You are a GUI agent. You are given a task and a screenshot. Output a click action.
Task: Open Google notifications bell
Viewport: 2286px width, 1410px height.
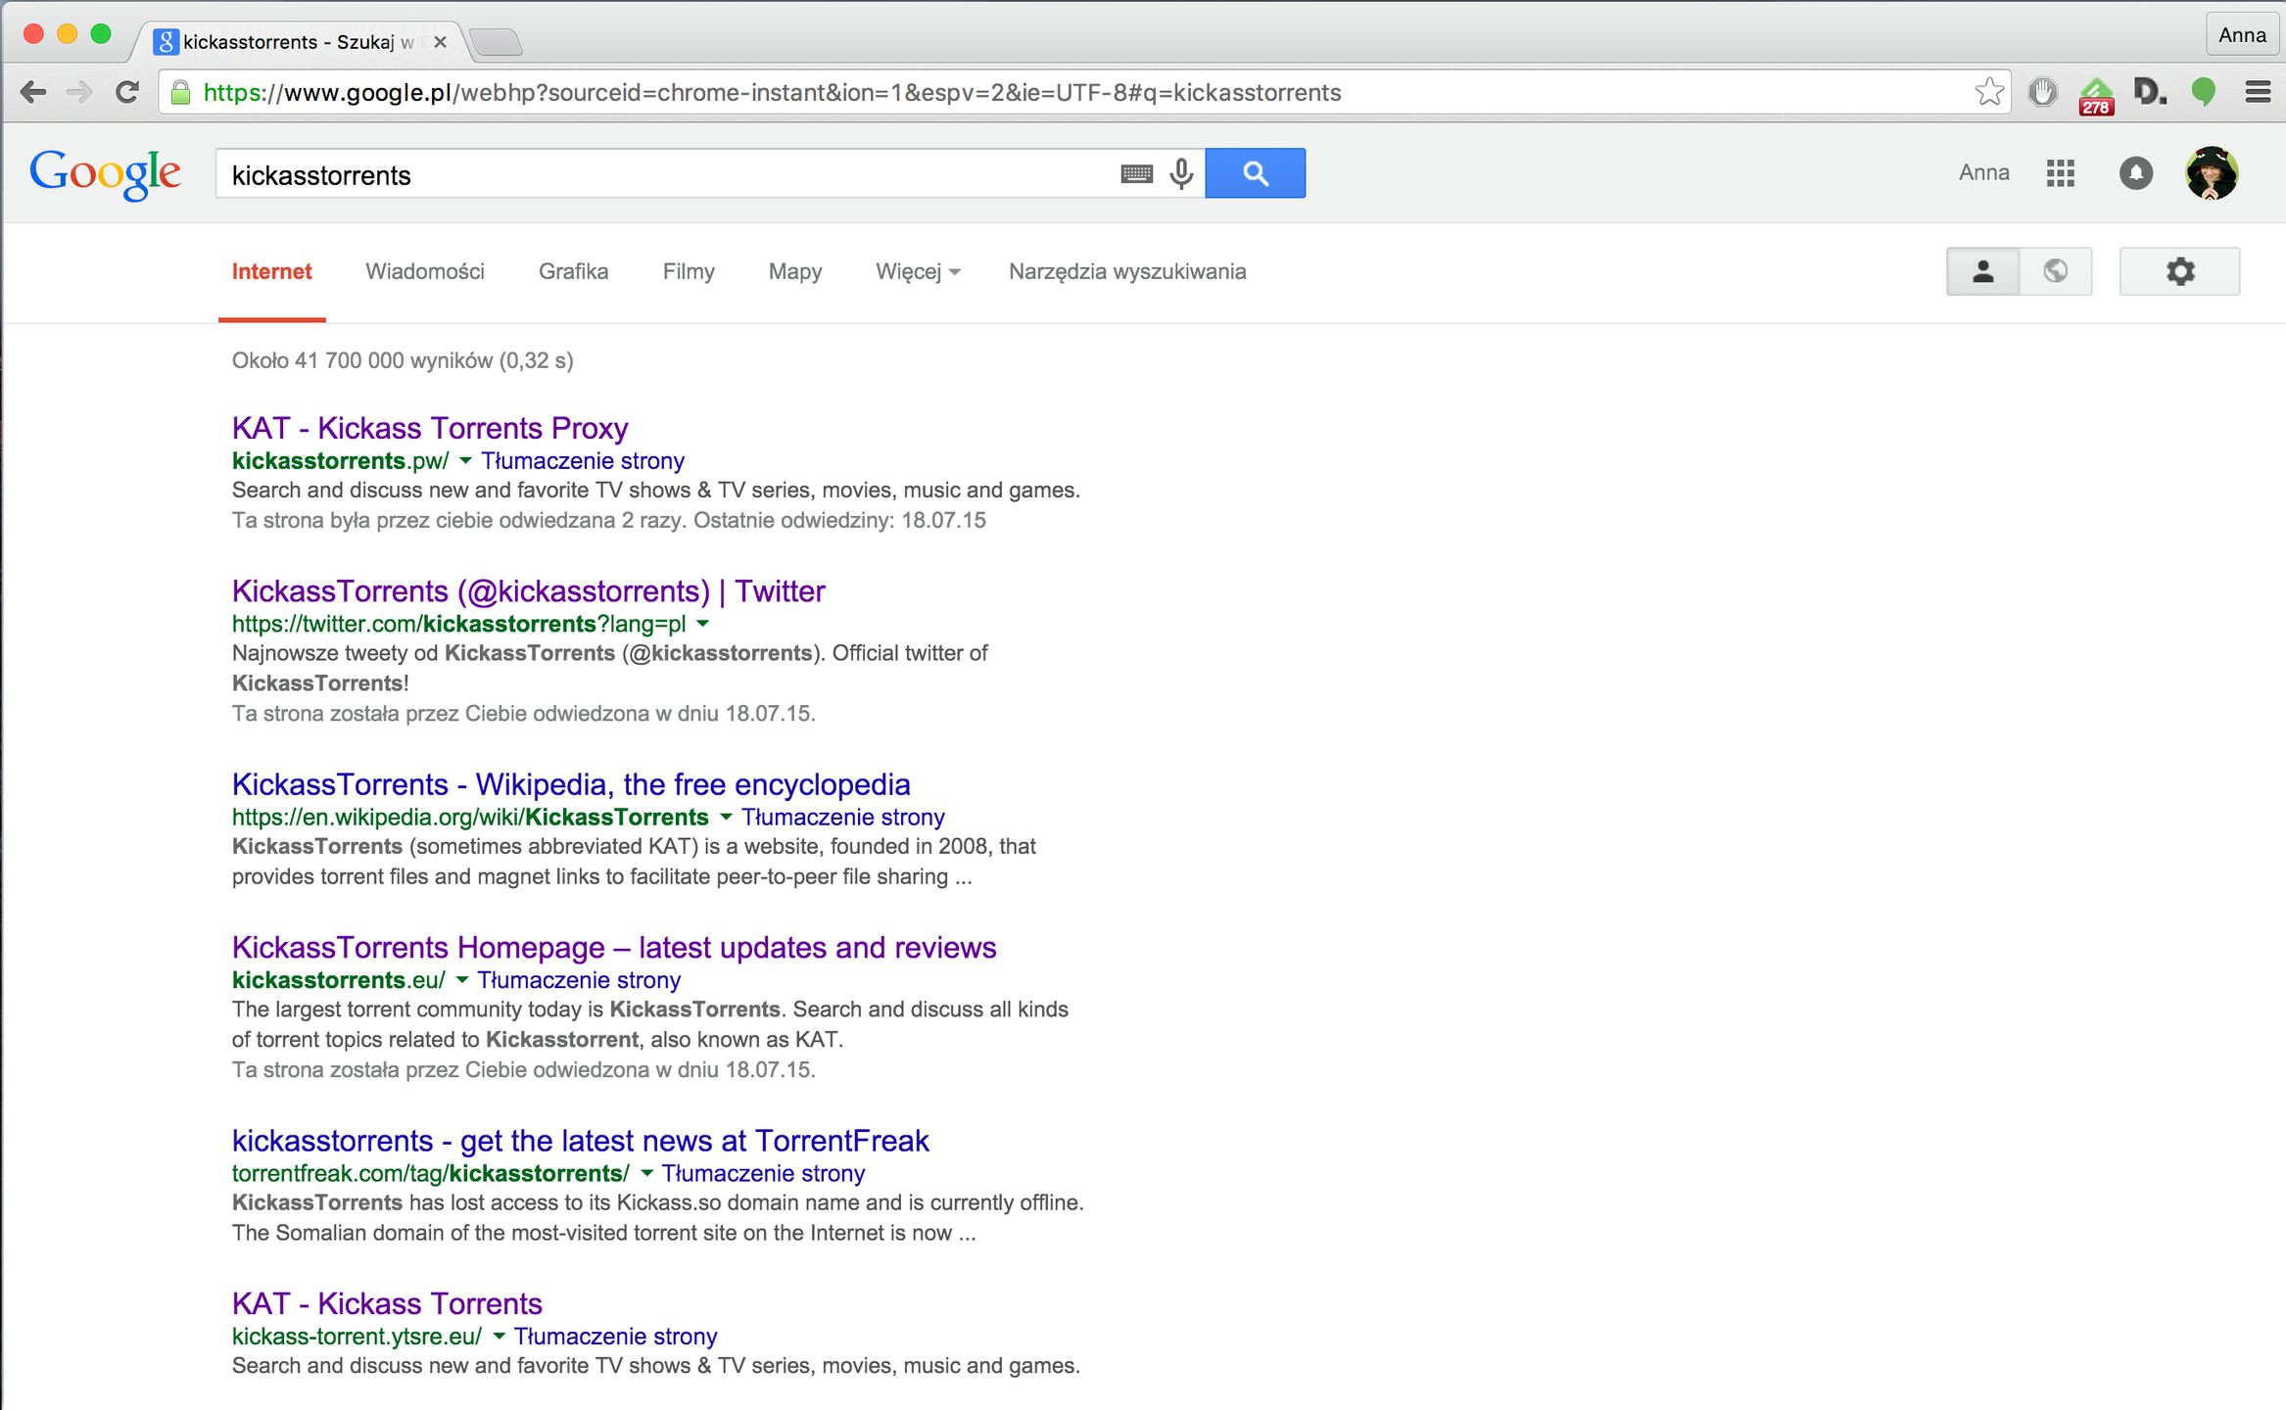(2135, 173)
